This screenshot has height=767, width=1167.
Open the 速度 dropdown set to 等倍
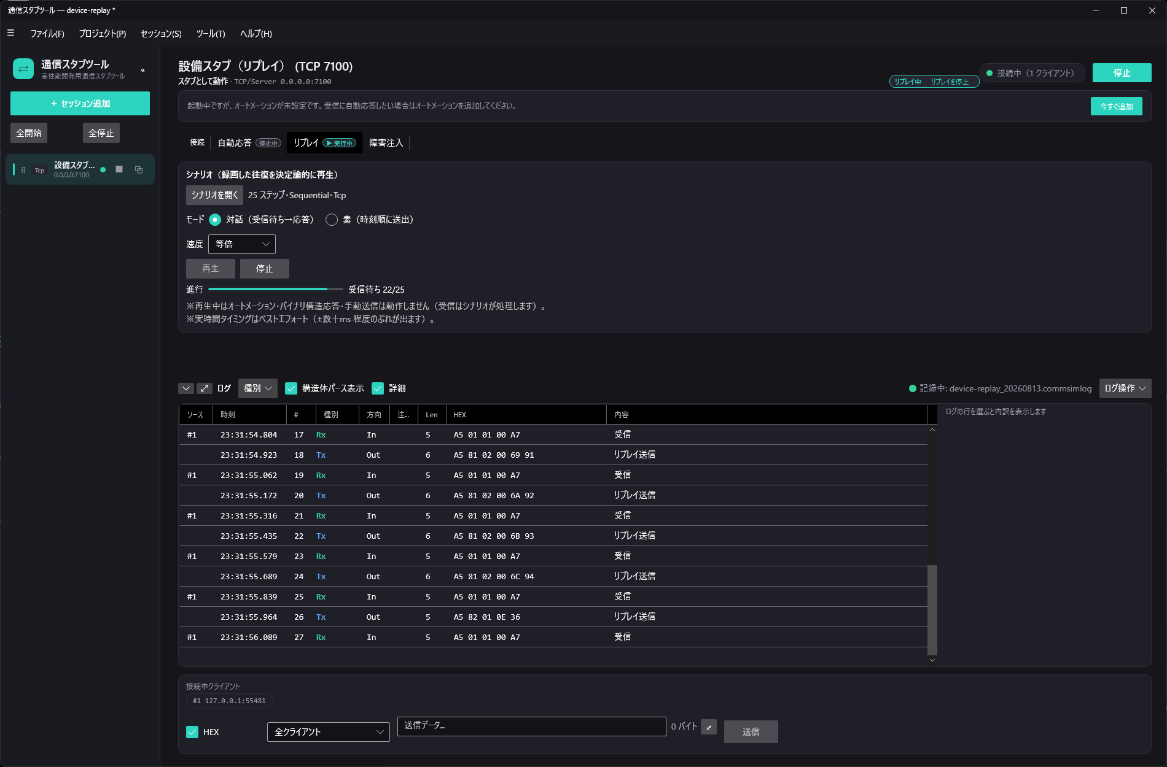coord(242,244)
